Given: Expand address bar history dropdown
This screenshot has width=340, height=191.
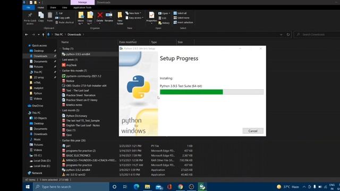Looking at the screenshot, I should click(x=281, y=34).
